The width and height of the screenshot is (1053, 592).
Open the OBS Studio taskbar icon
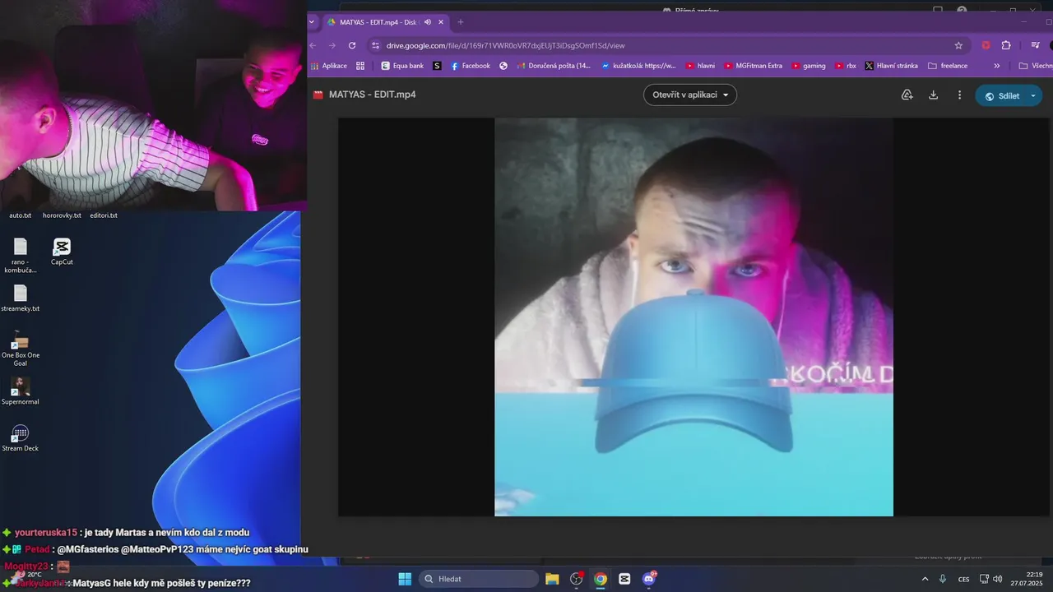point(577,579)
